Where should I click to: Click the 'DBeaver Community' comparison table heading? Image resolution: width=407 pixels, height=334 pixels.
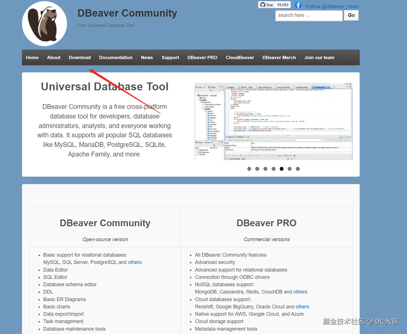pyautogui.click(x=105, y=223)
